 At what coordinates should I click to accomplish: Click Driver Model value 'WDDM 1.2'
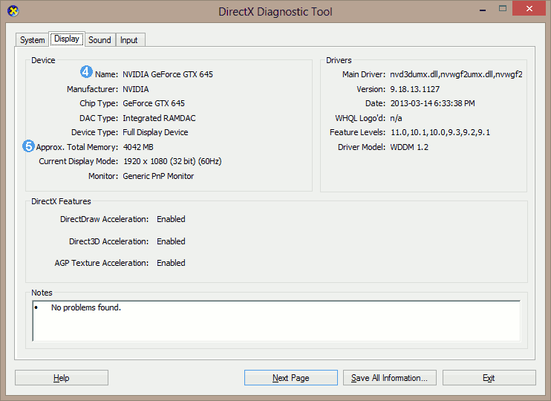[x=409, y=147]
